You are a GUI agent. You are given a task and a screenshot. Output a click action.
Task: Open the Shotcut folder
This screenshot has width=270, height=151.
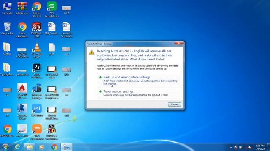[x=7, y=49]
